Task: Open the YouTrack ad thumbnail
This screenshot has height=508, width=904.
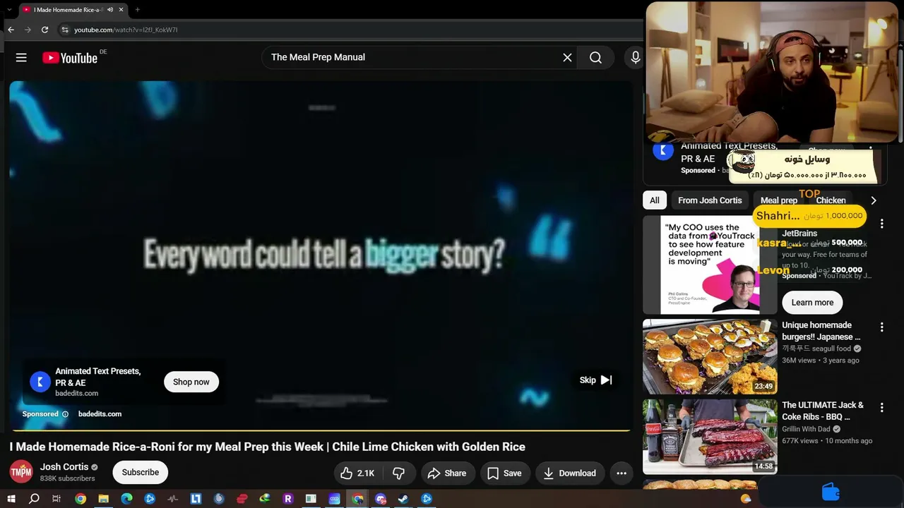Action: [x=710, y=265]
